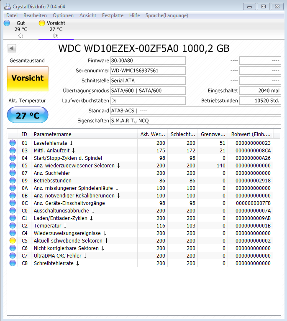The width and height of the screenshot is (287, 321).
Task: Open the Sprache(Language) menu
Action: 167,15
